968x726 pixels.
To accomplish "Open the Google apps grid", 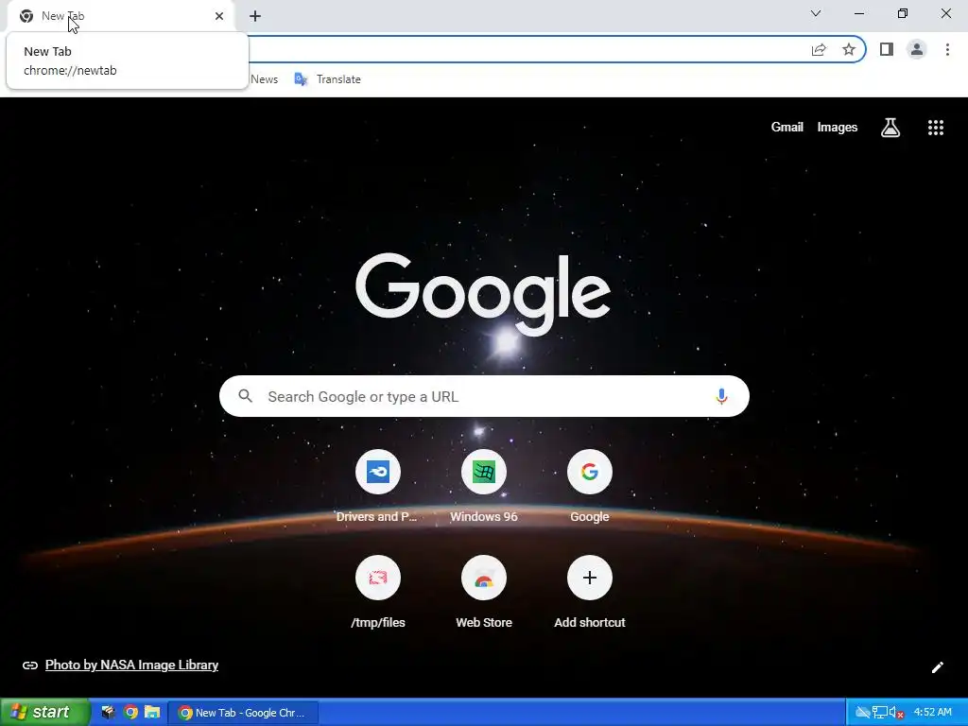I will coord(935,128).
